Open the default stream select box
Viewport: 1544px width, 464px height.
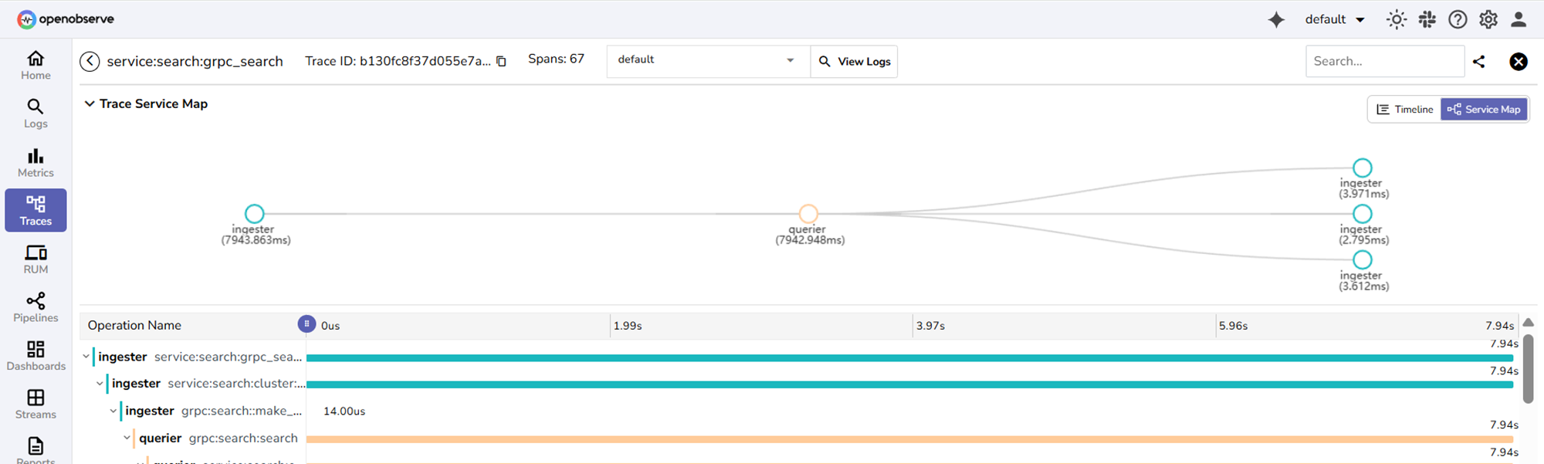click(x=706, y=61)
